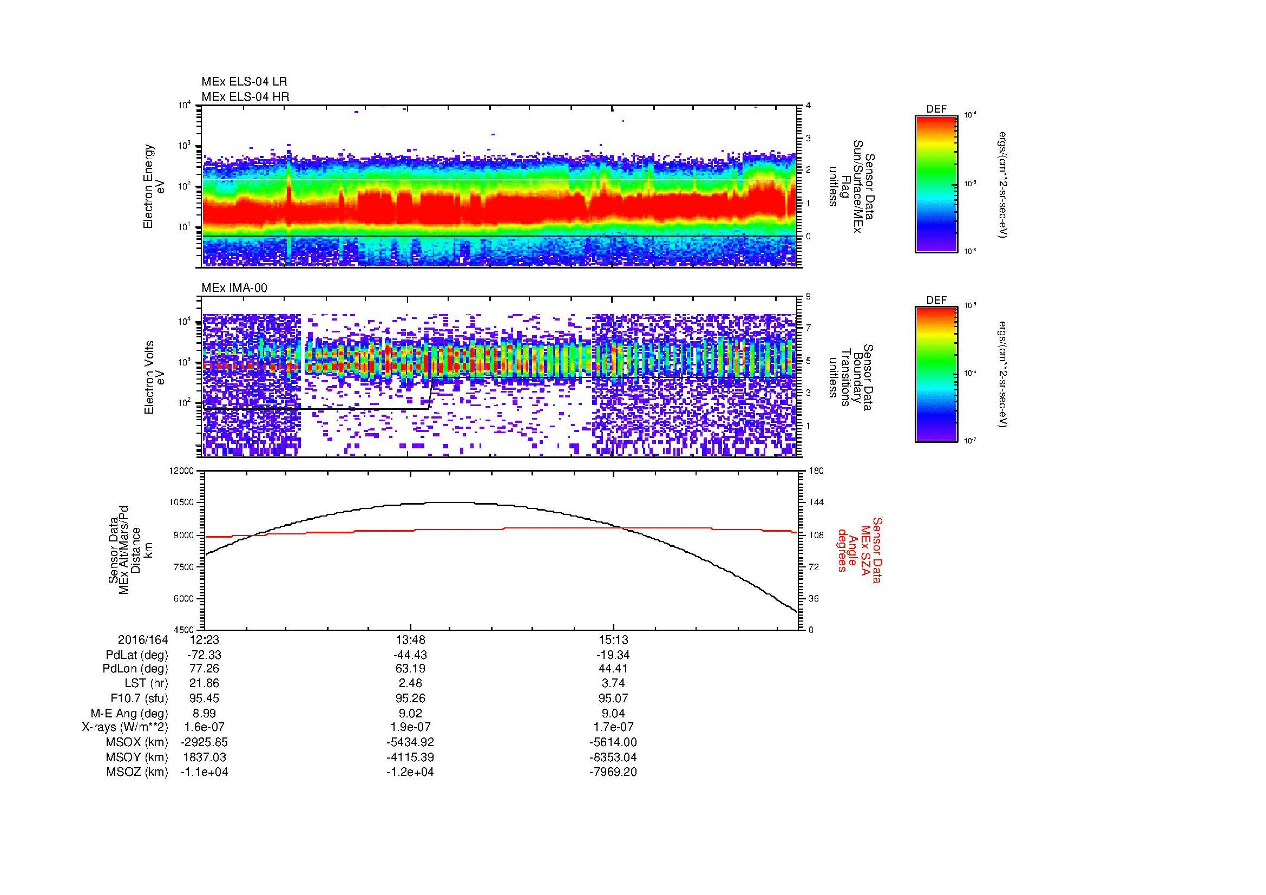Screen dimensions: 1266x895
Task: Click the 10500 altitude tick label
Action: coord(182,502)
